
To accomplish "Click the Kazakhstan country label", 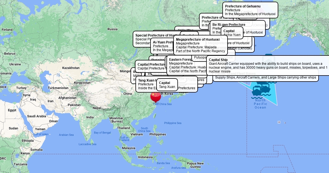I will pos(71,68).
